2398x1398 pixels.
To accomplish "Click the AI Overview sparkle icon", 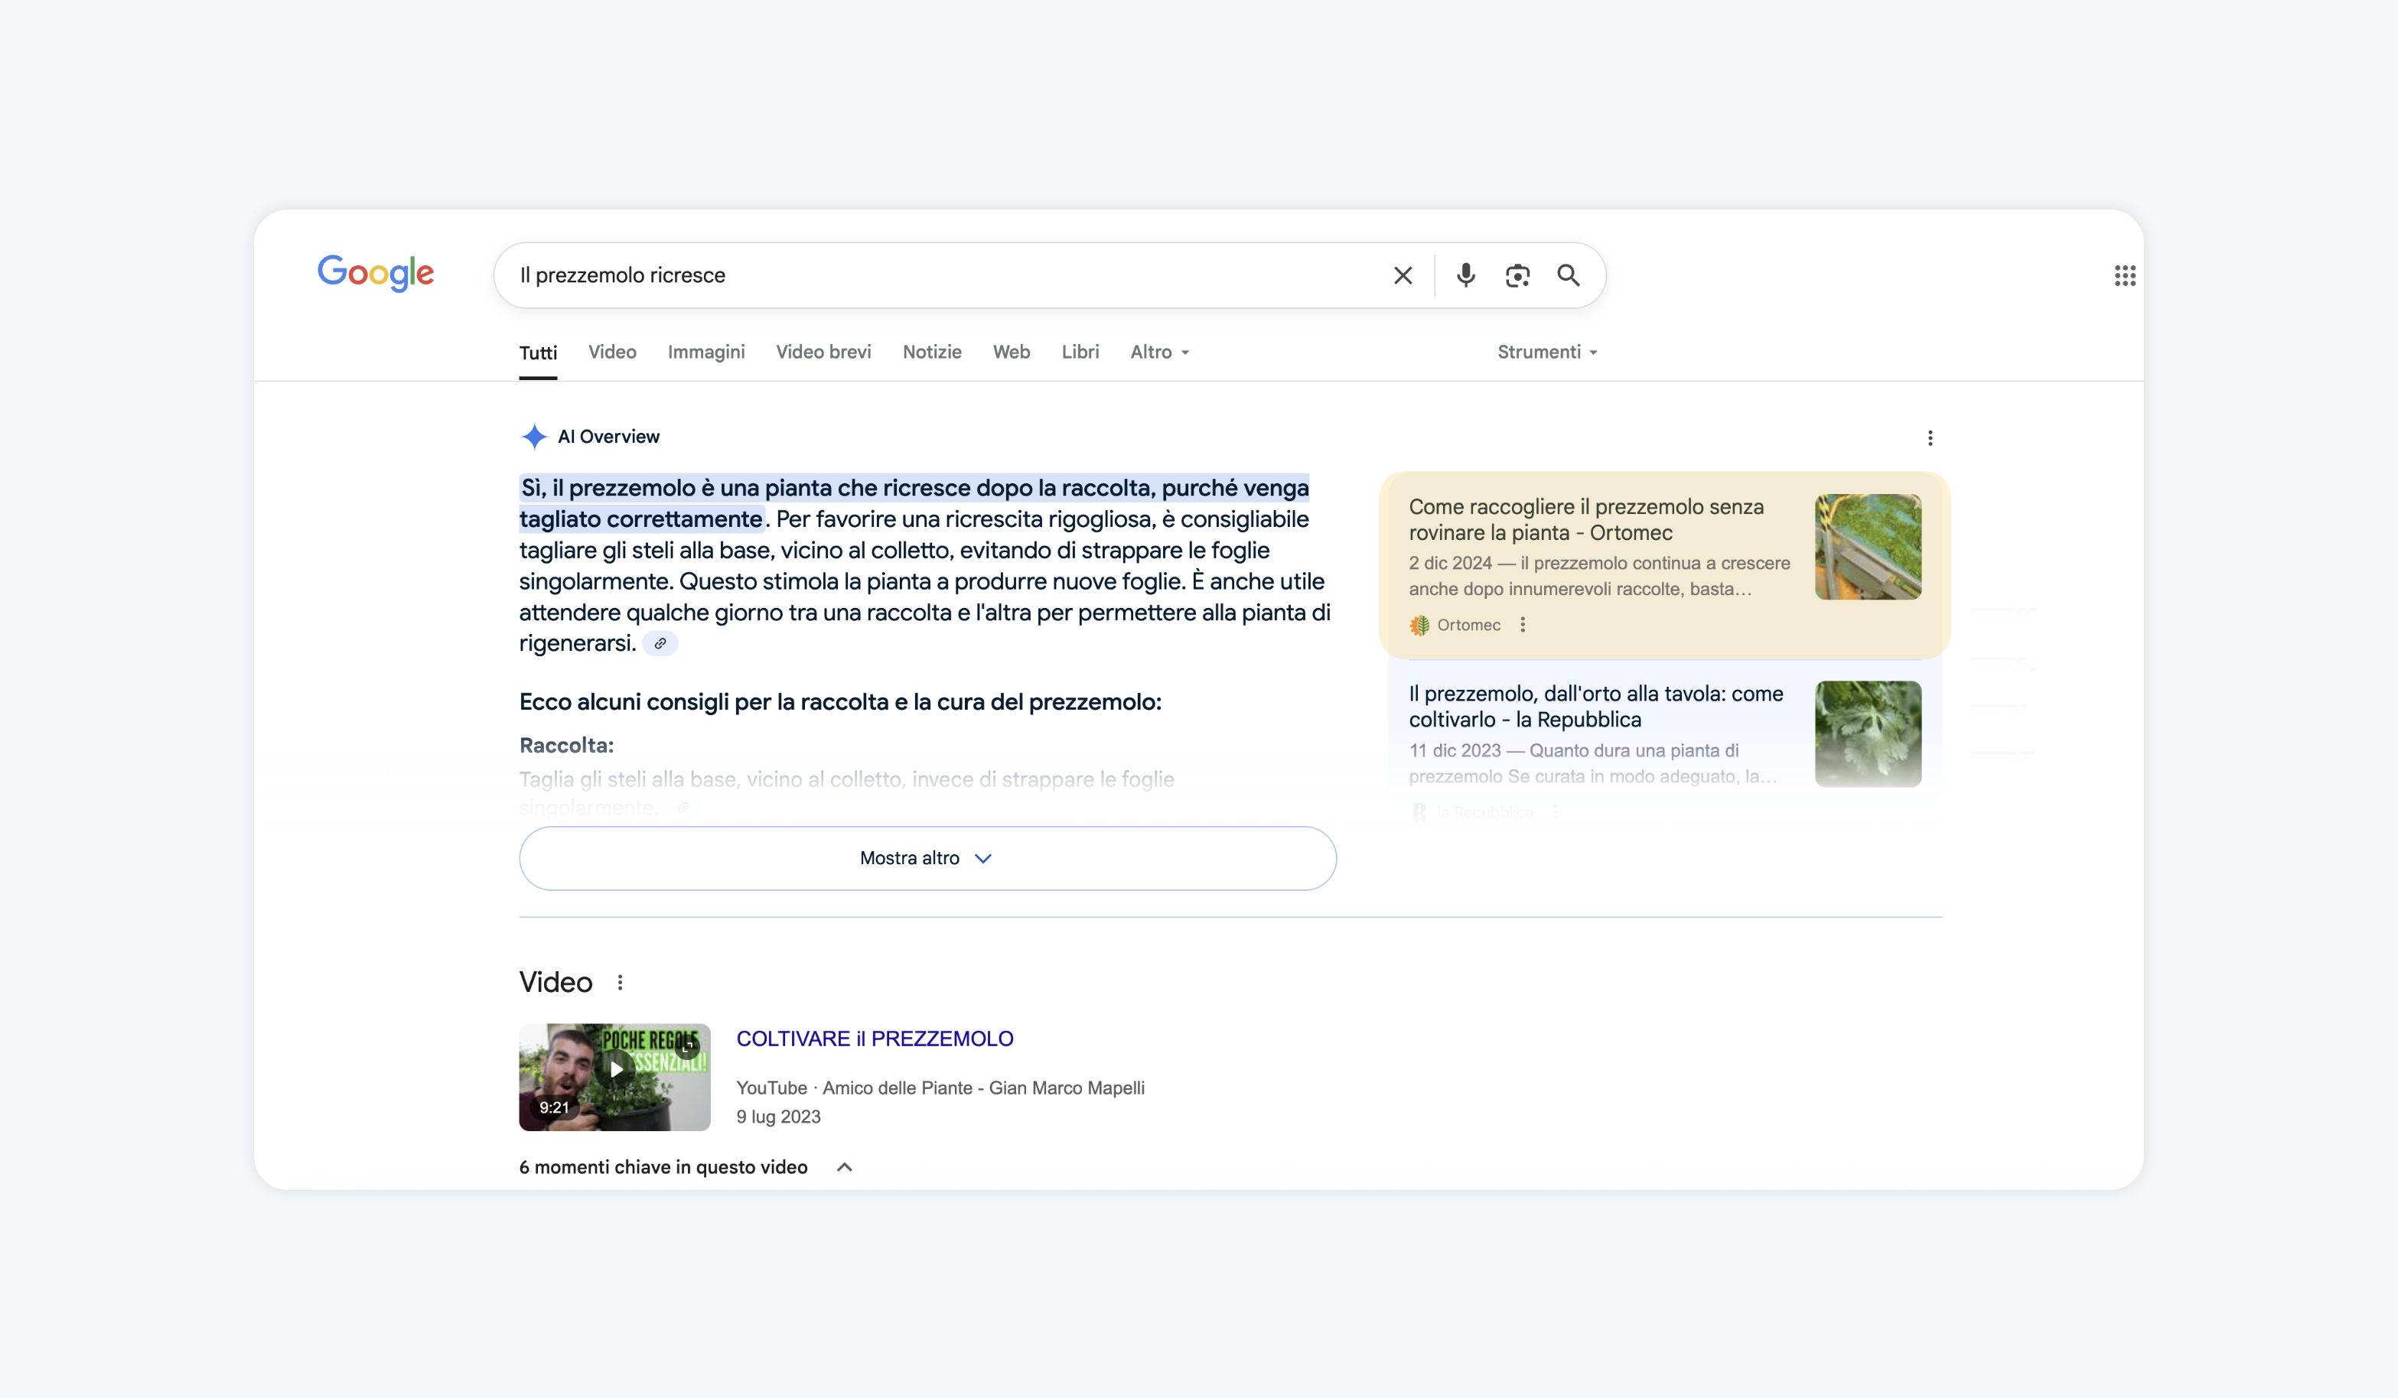I will (x=534, y=437).
